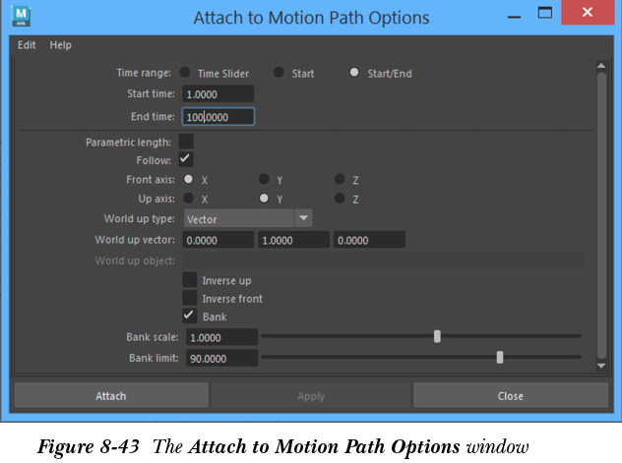Disable the Bank checkbox
The width and height of the screenshot is (622, 463).
click(x=190, y=316)
